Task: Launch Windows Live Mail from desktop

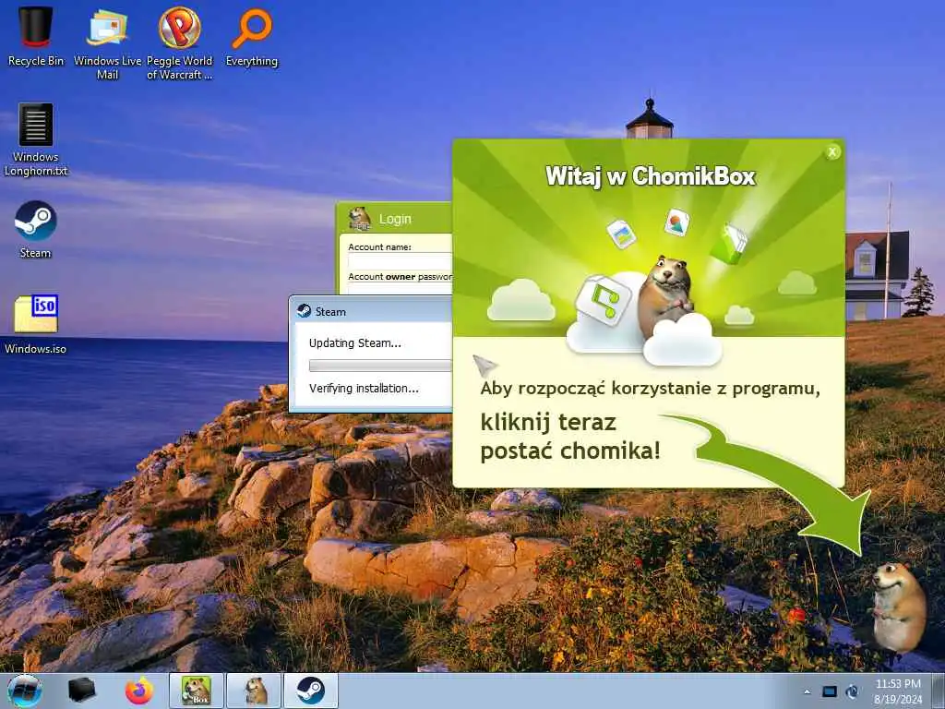Action: pos(107,43)
